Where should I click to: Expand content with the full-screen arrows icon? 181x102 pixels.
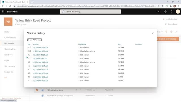tap(176, 31)
